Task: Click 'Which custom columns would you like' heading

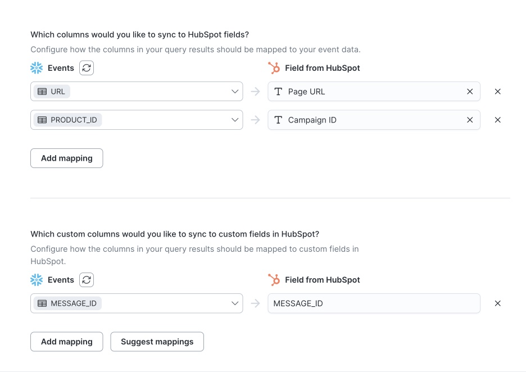Action: pyautogui.click(x=175, y=234)
